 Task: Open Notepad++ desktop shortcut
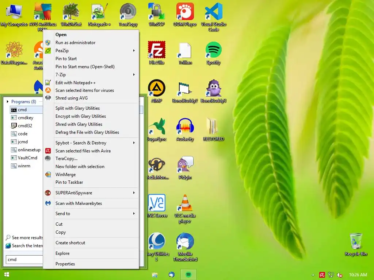[x=99, y=14]
